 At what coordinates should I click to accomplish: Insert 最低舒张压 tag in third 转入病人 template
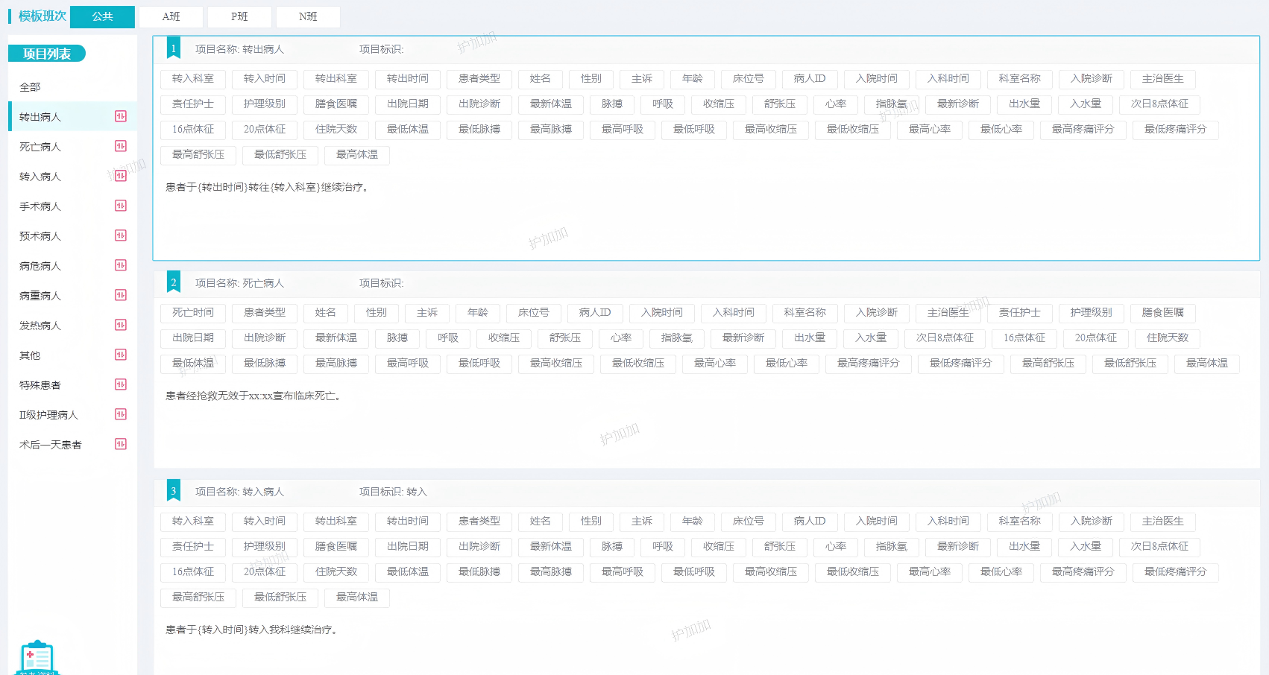point(280,598)
